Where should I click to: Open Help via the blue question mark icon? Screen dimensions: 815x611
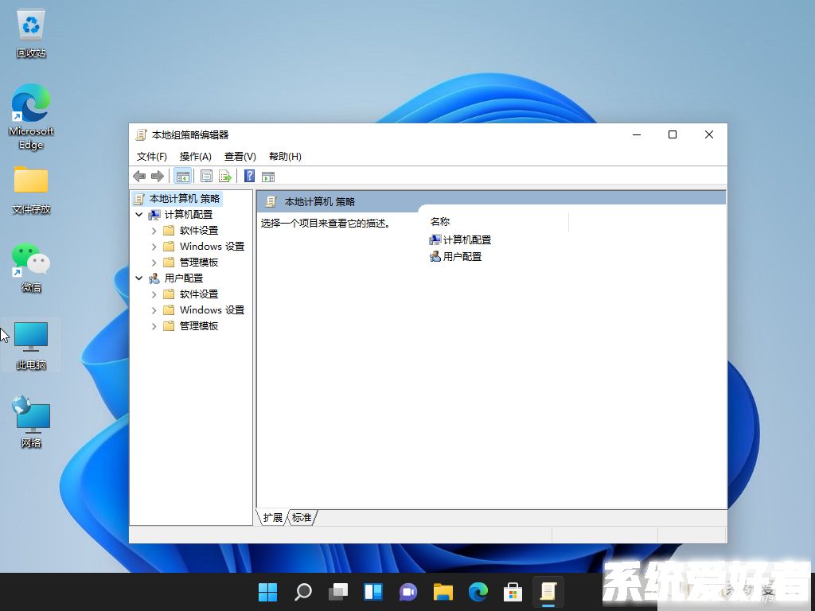tap(250, 177)
